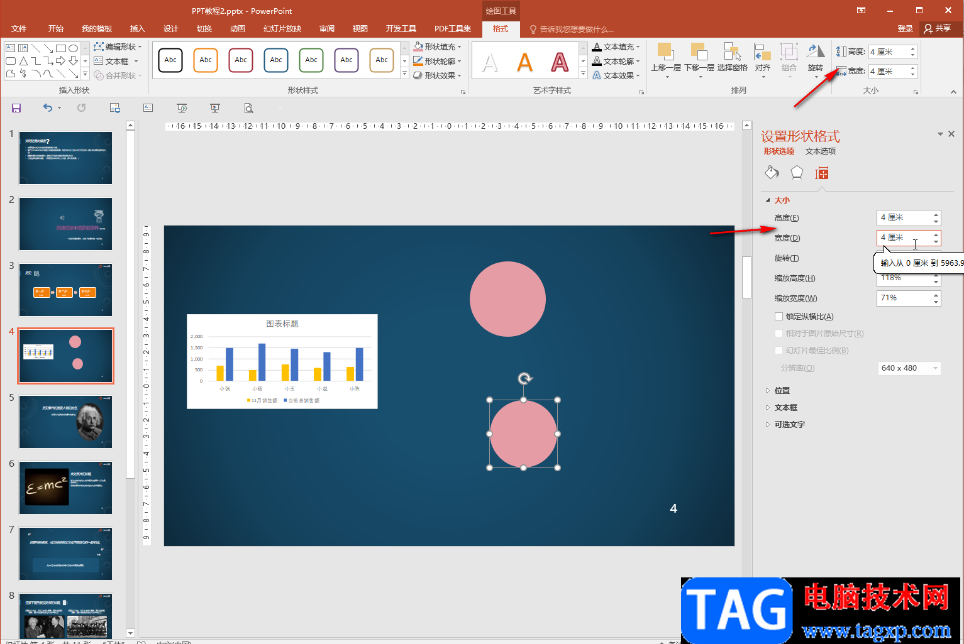Viewport: 964px width, 644px height.
Task: Click Text Box (文本框) in Insert Shapes group
Action: pos(116,61)
